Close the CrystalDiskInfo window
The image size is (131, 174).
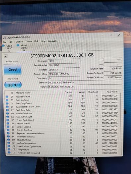tap(119, 35)
